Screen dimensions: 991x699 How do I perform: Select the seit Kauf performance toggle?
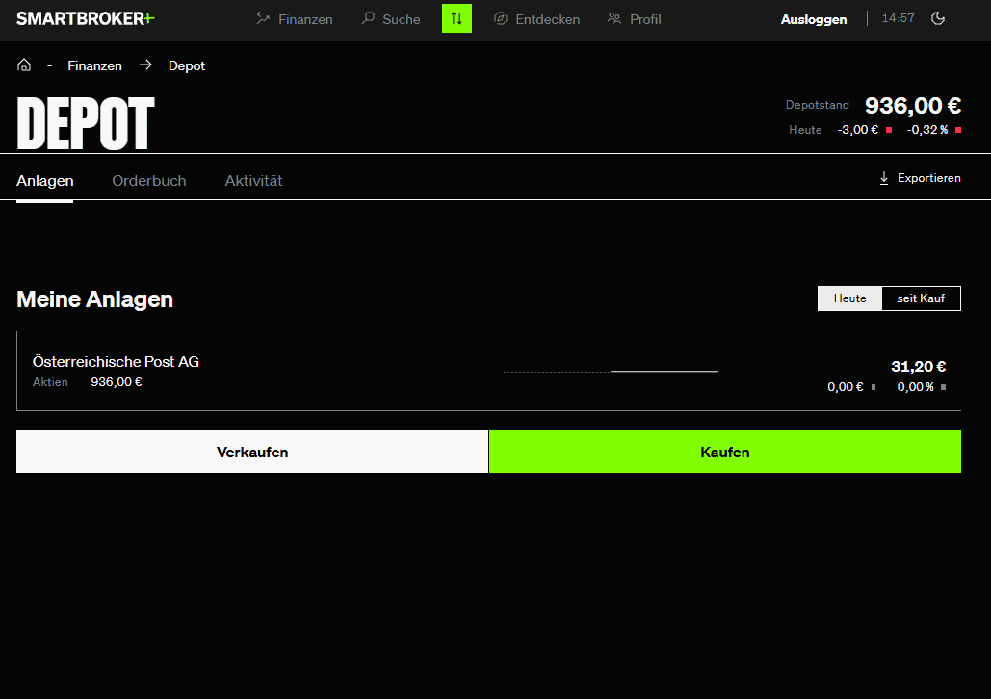click(921, 298)
